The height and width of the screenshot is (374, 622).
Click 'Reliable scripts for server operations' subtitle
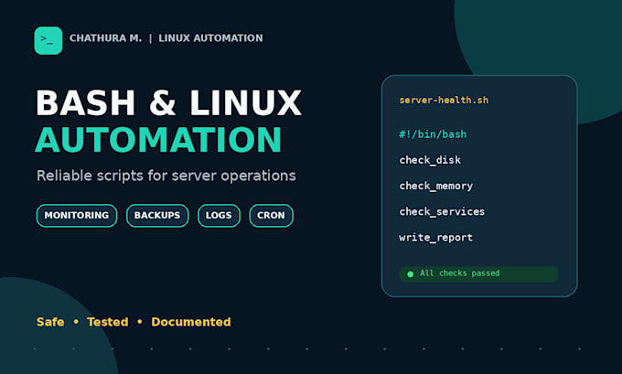point(166,176)
